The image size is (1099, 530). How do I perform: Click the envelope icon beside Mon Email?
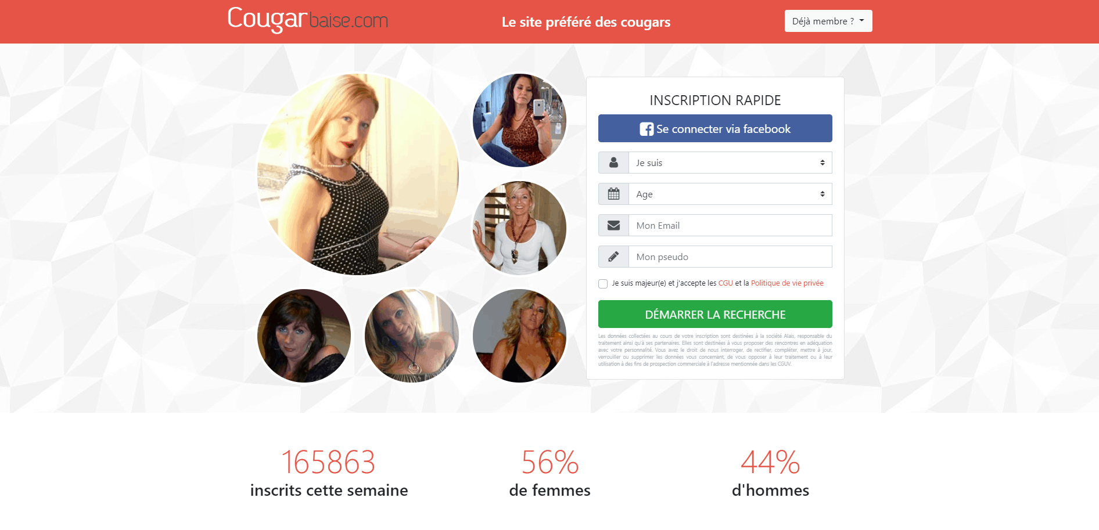click(613, 225)
